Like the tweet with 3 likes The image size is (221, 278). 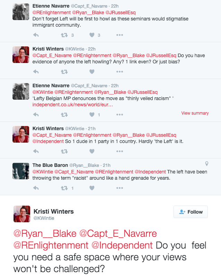[92, 35]
